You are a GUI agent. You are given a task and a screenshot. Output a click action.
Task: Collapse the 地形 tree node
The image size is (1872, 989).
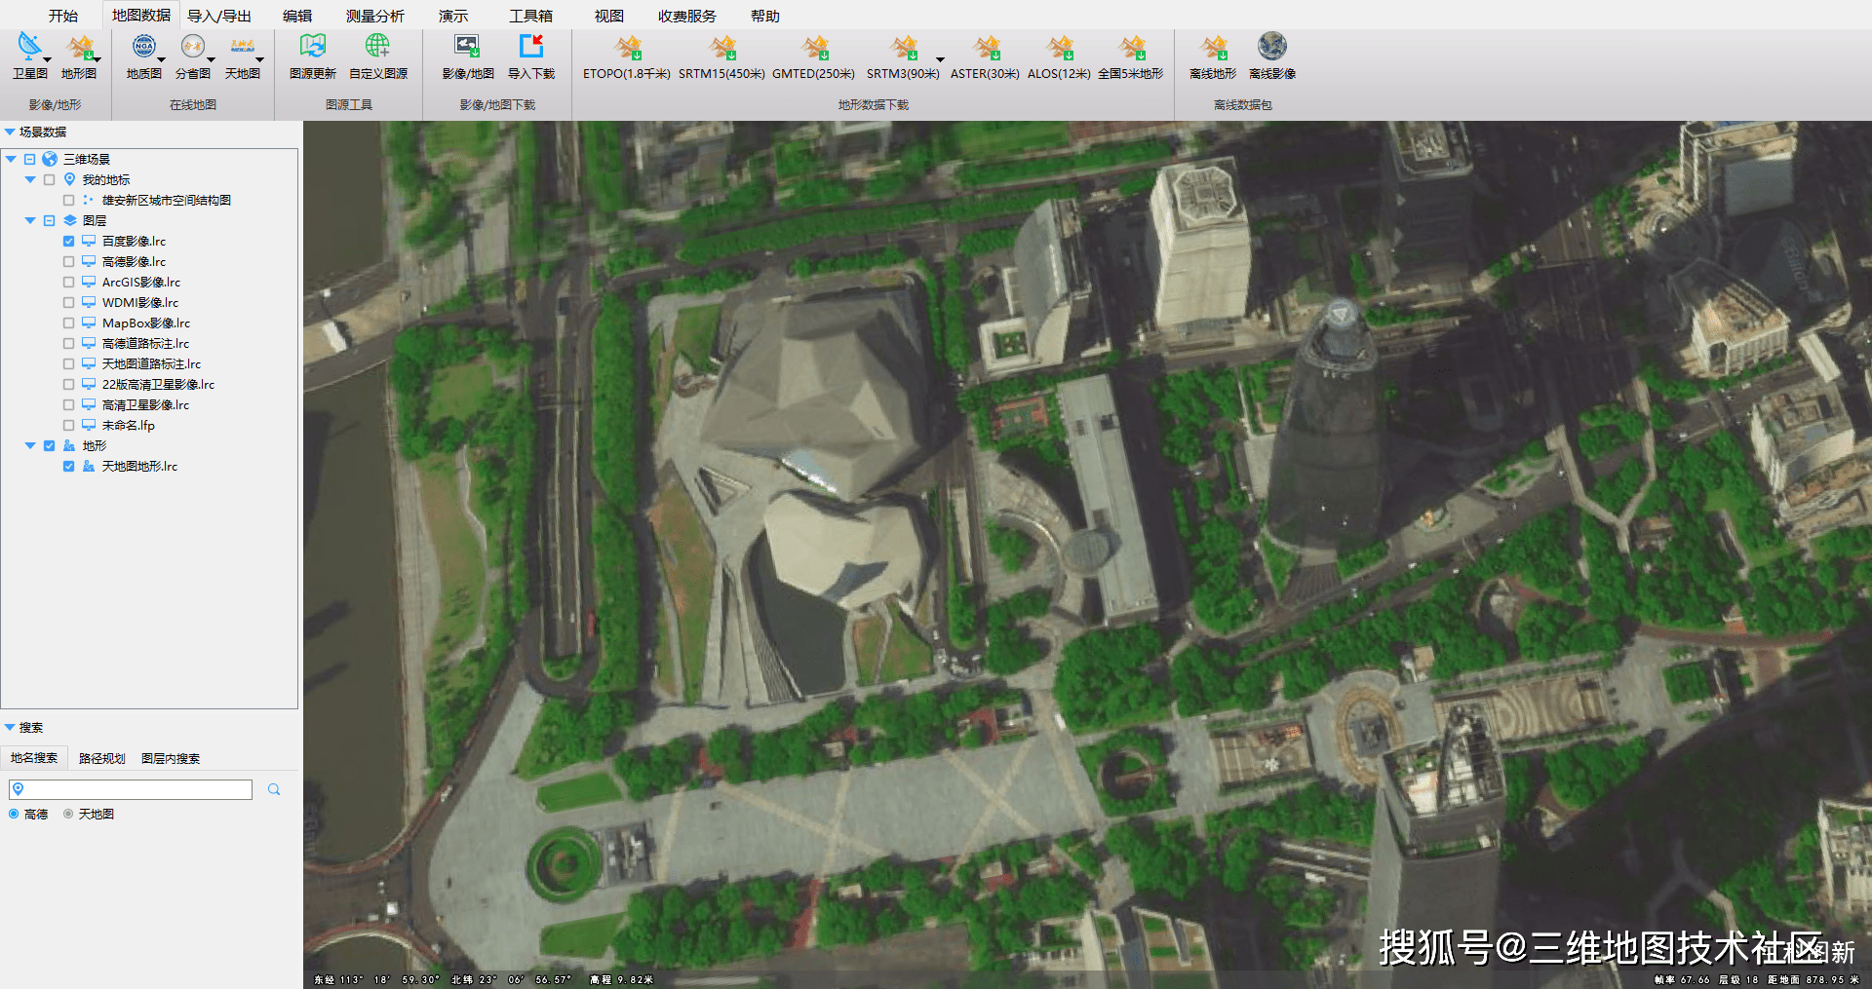[x=30, y=445]
